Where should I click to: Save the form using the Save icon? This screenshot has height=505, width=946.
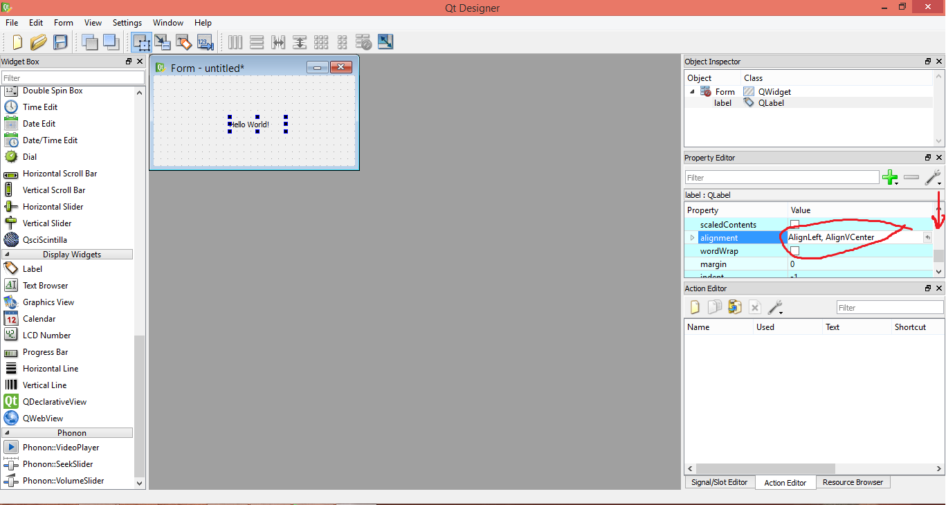tap(60, 42)
